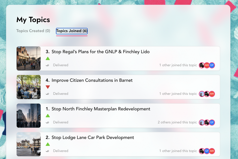Click Delivered checkmark icon on Citizen Consultations topic
Viewport: 238px width, 159px height.
pos(47,94)
